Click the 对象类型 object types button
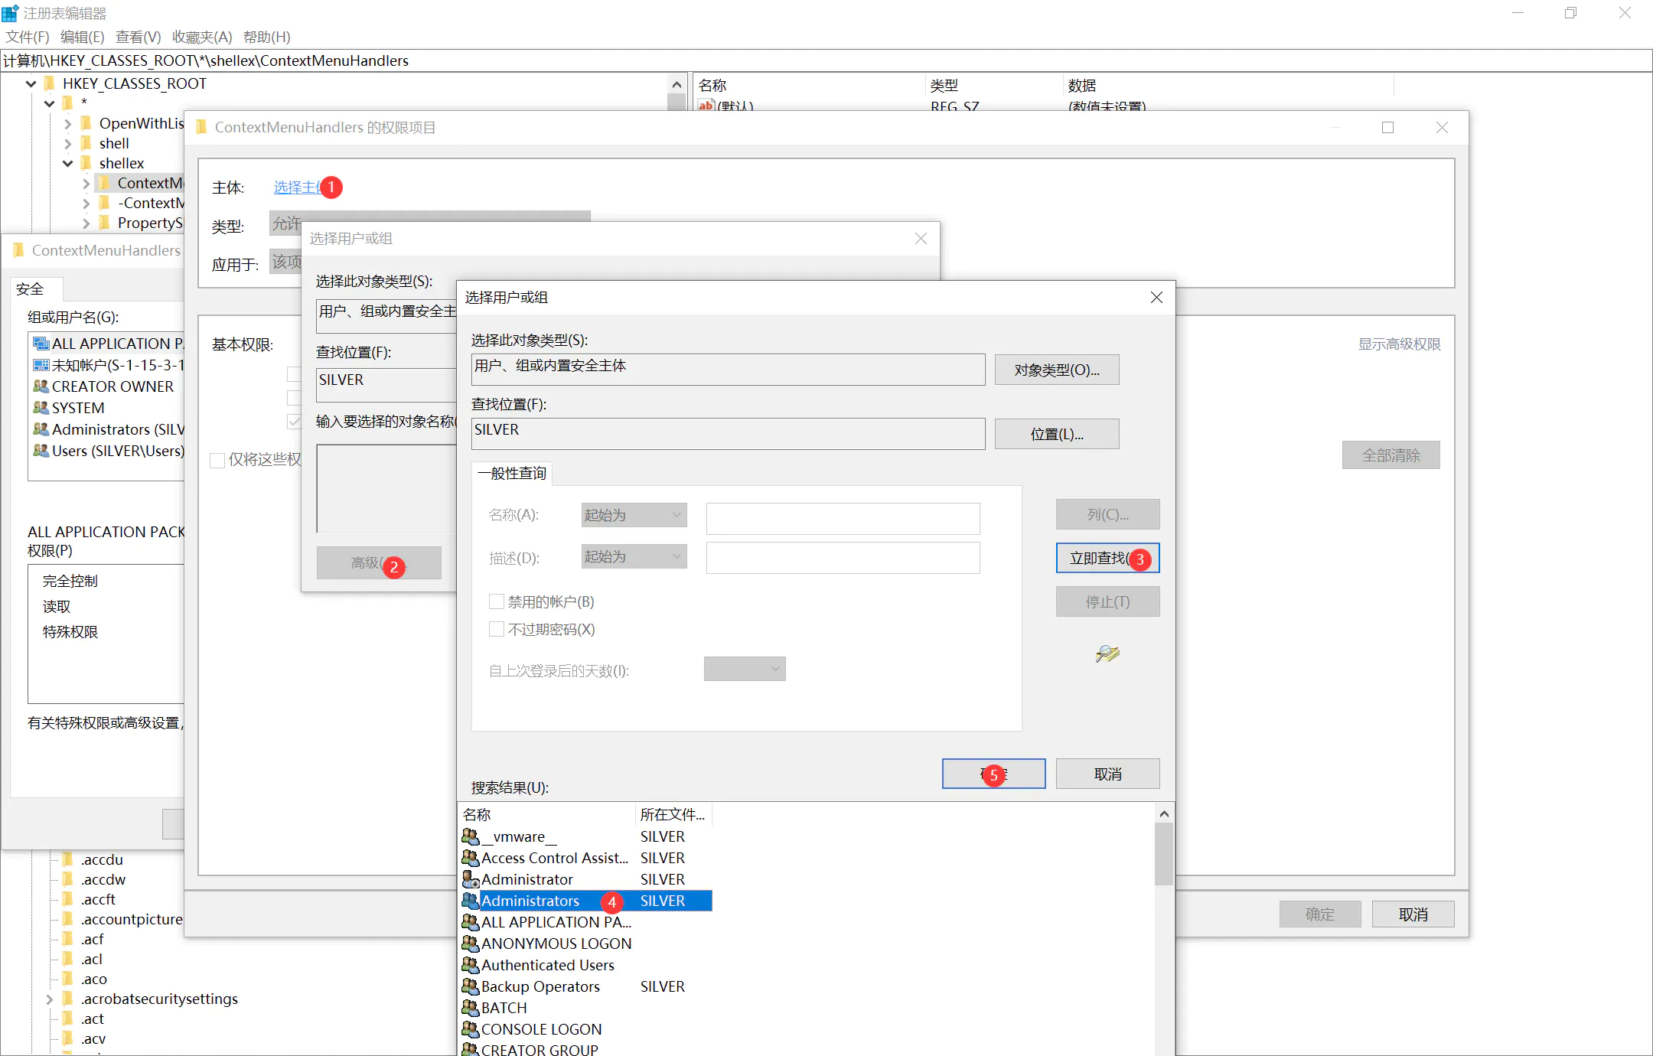1653x1056 pixels. tap(1056, 370)
